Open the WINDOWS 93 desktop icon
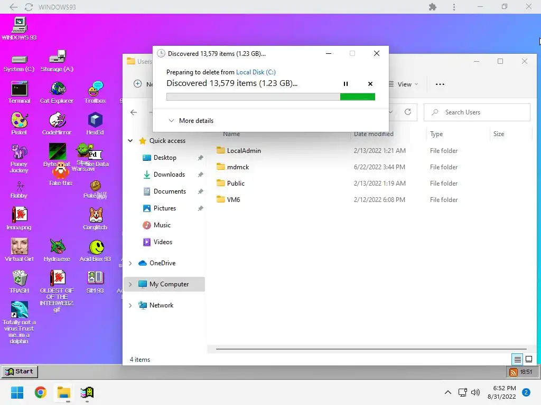This screenshot has height=405, width=541. (x=20, y=28)
